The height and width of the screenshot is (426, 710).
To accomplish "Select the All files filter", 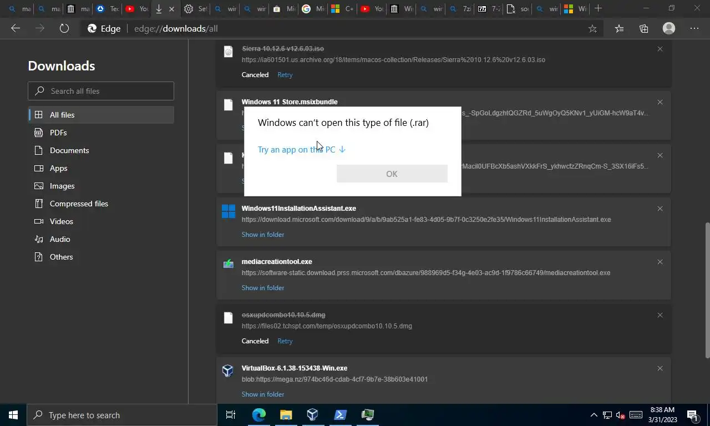I will tap(101, 115).
